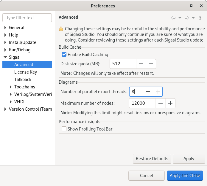Click the Disk size quota value field
Screen dimensions: 207x186
123,64
